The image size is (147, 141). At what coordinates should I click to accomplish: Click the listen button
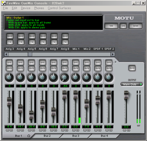click(136, 26)
